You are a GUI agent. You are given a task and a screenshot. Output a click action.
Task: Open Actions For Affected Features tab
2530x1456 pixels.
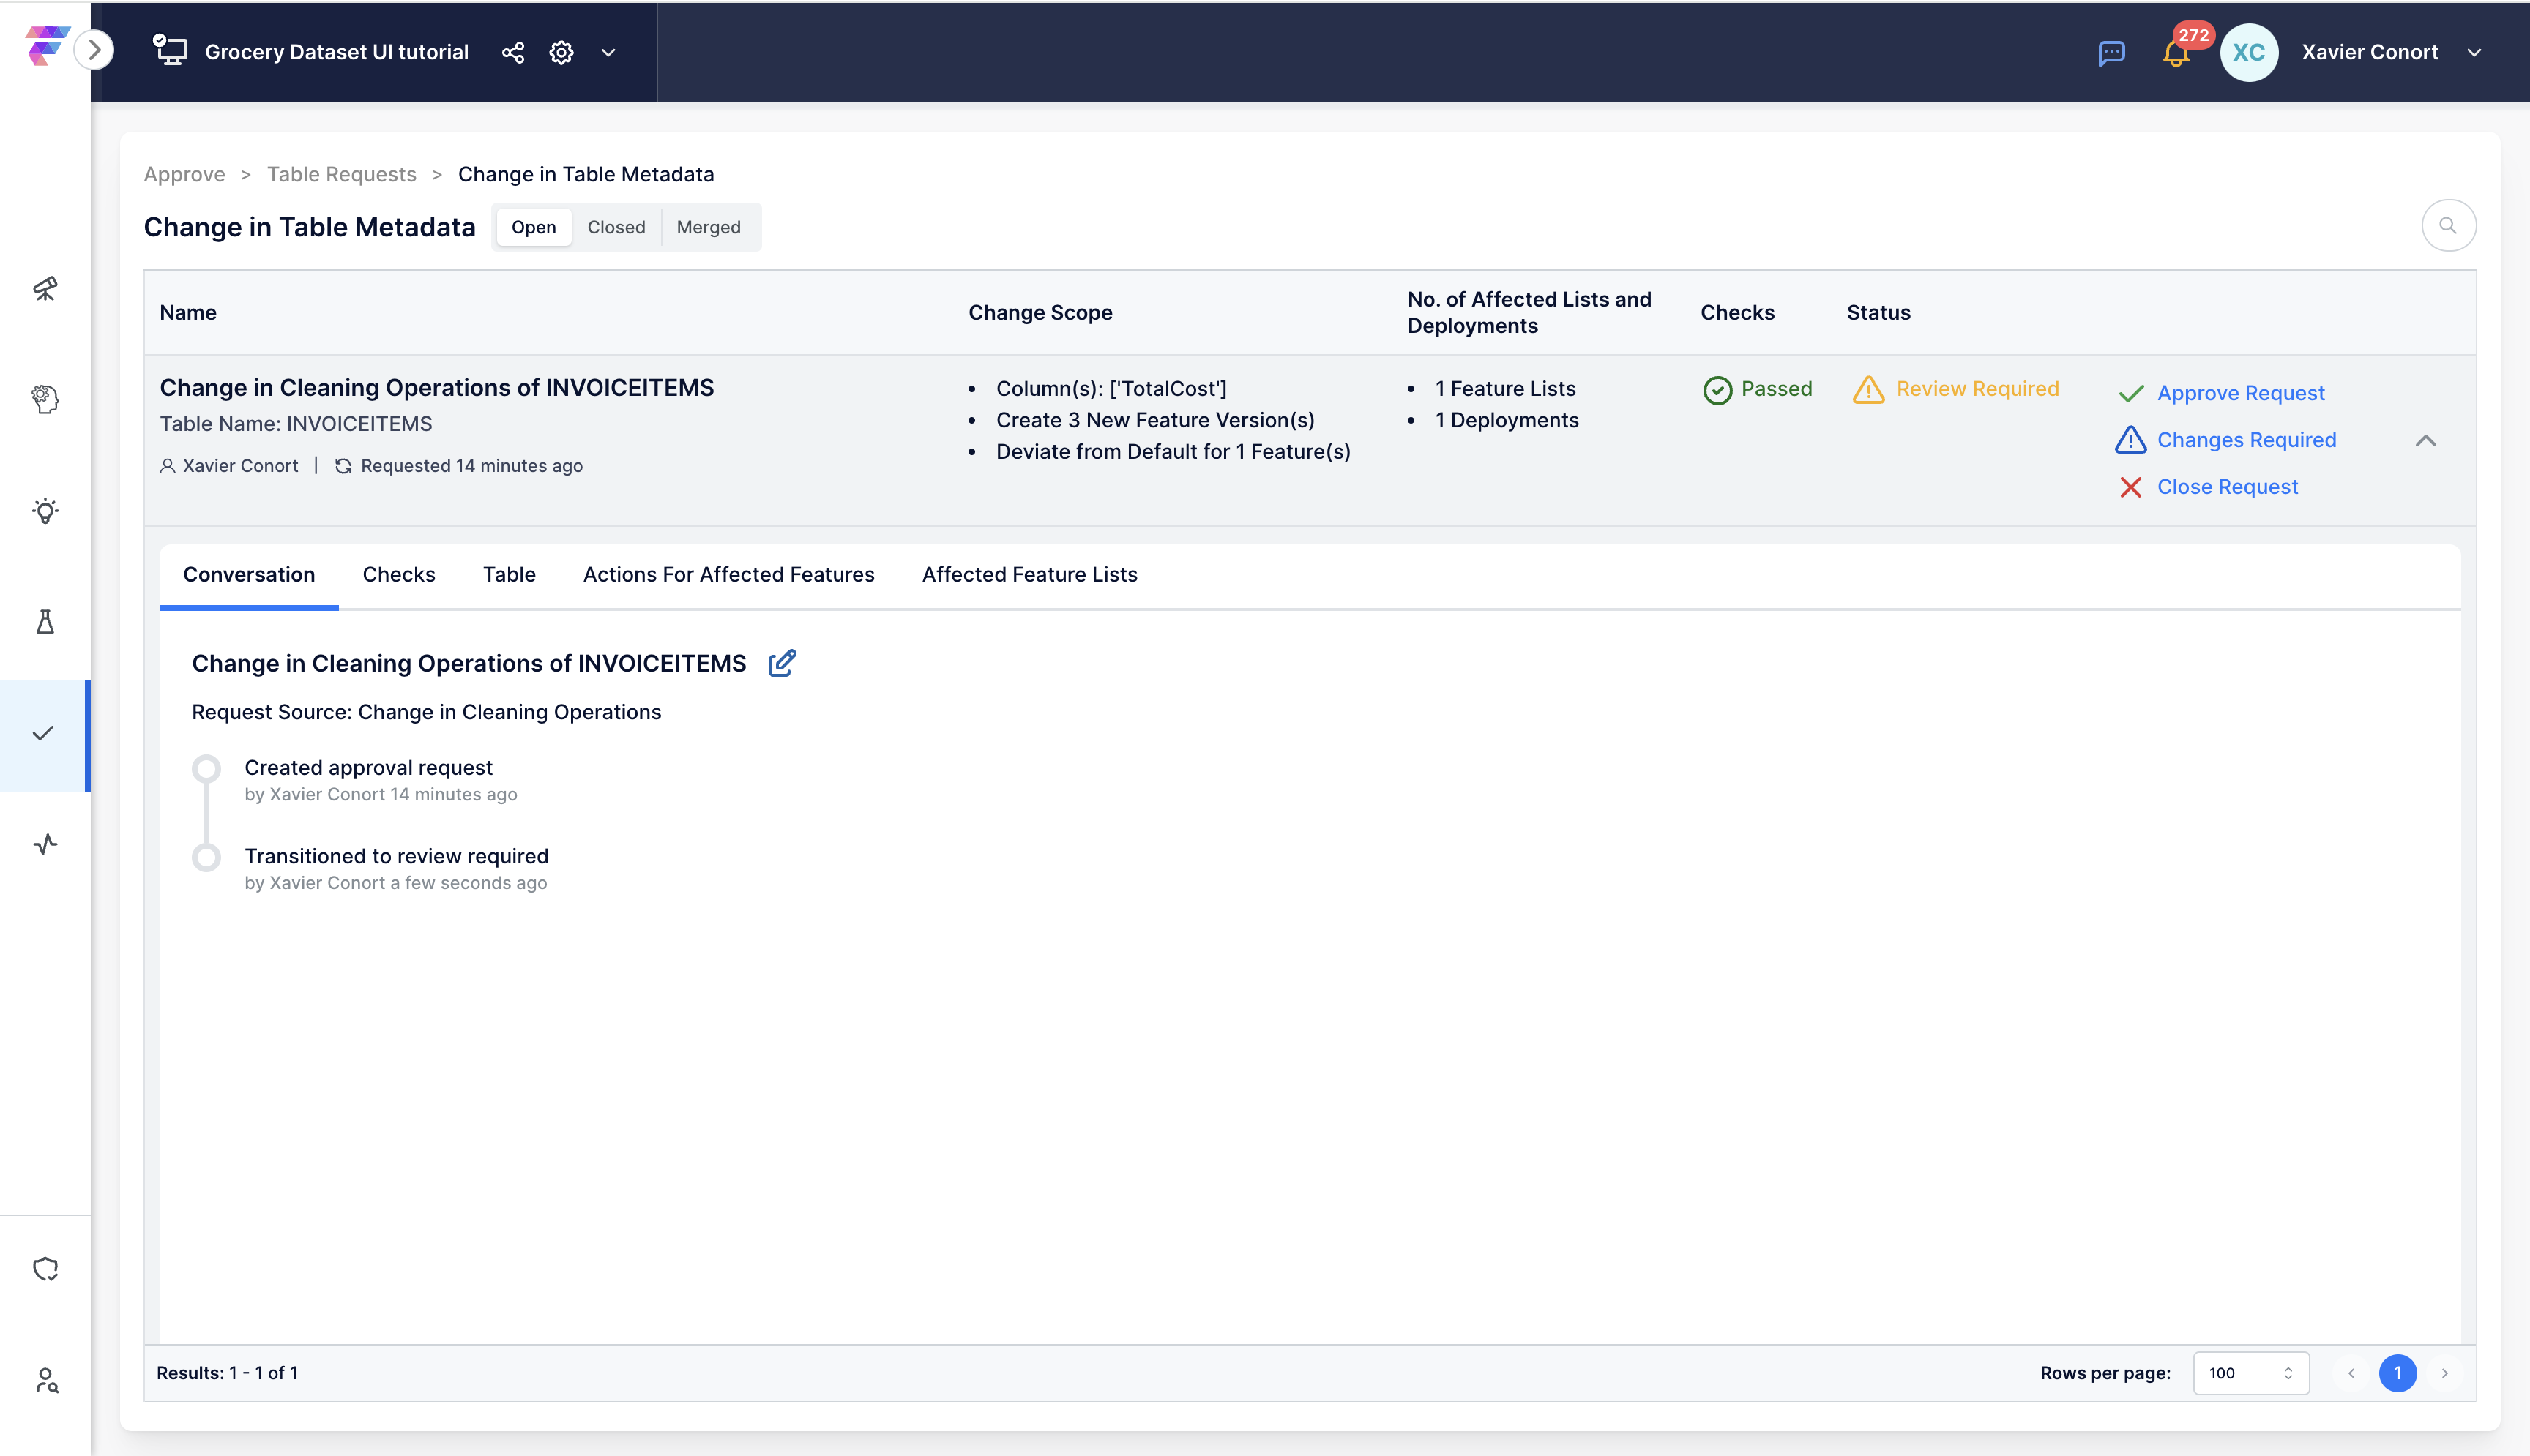click(728, 575)
